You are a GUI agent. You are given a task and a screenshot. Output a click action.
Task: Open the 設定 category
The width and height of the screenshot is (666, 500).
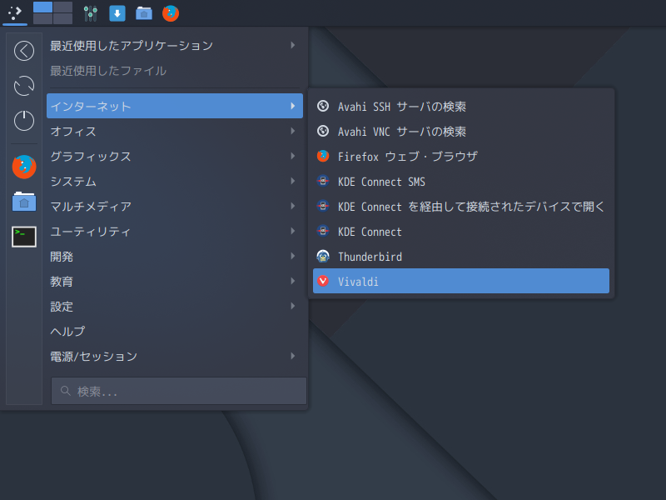pyautogui.click(x=175, y=306)
